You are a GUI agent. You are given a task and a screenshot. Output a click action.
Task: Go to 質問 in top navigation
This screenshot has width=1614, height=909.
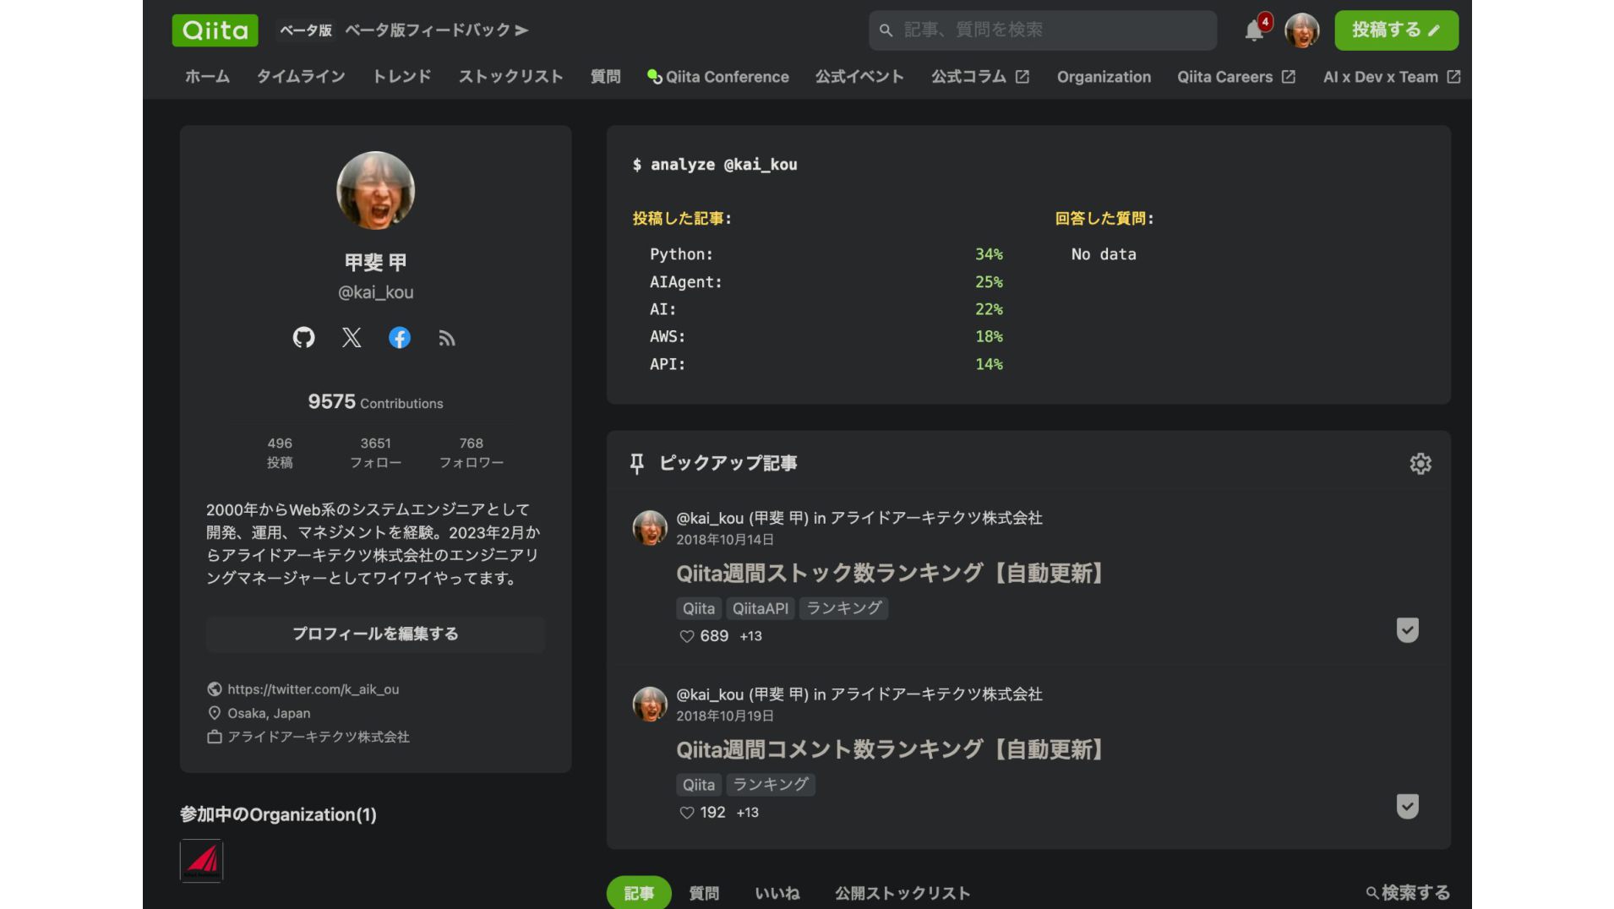point(605,77)
